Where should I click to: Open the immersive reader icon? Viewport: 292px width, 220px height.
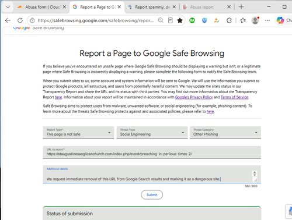tap(171, 20)
